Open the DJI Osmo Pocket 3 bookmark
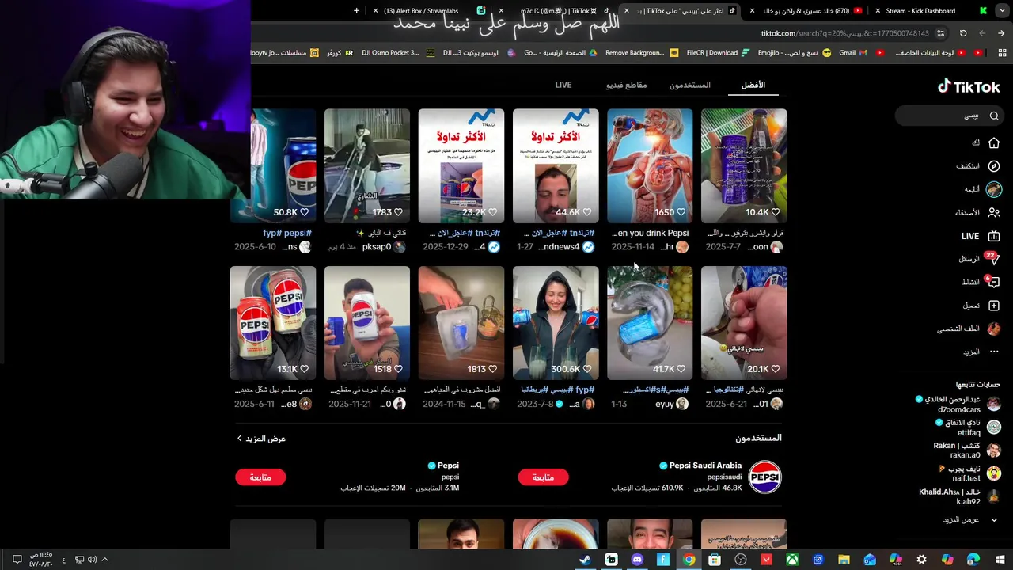1013x570 pixels. coord(398,53)
